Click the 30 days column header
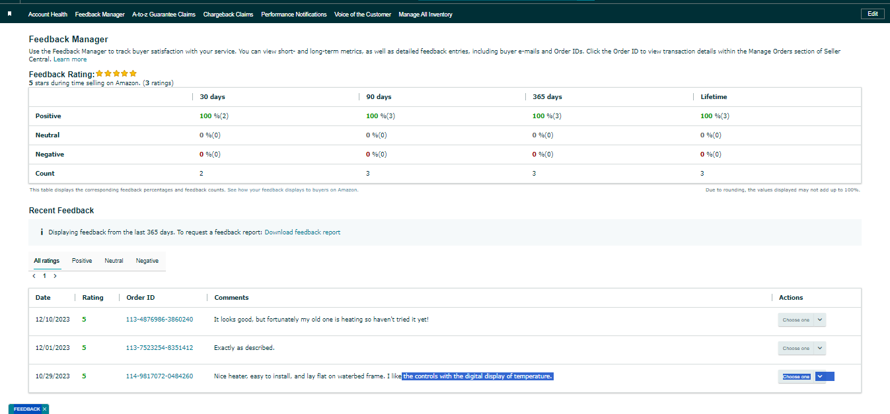The height and width of the screenshot is (414, 890). [x=212, y=97]
